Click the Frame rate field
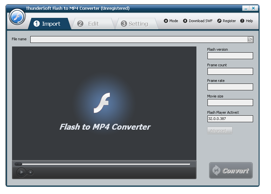Viewport: 271px width, 194px height. coord(230,87)
